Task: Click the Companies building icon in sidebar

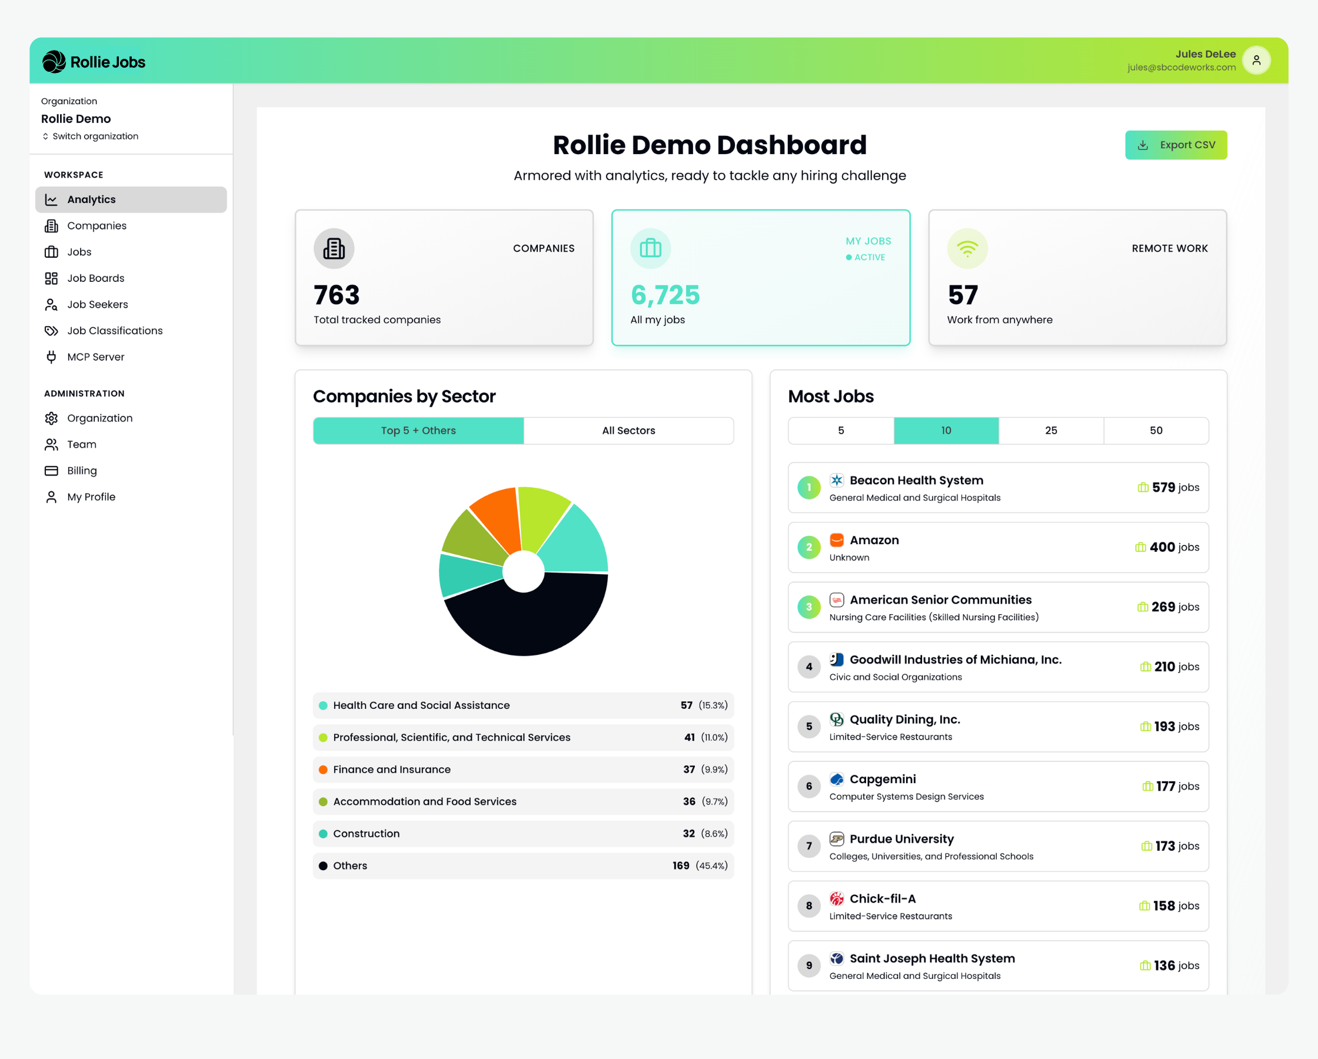Action: 51,227
